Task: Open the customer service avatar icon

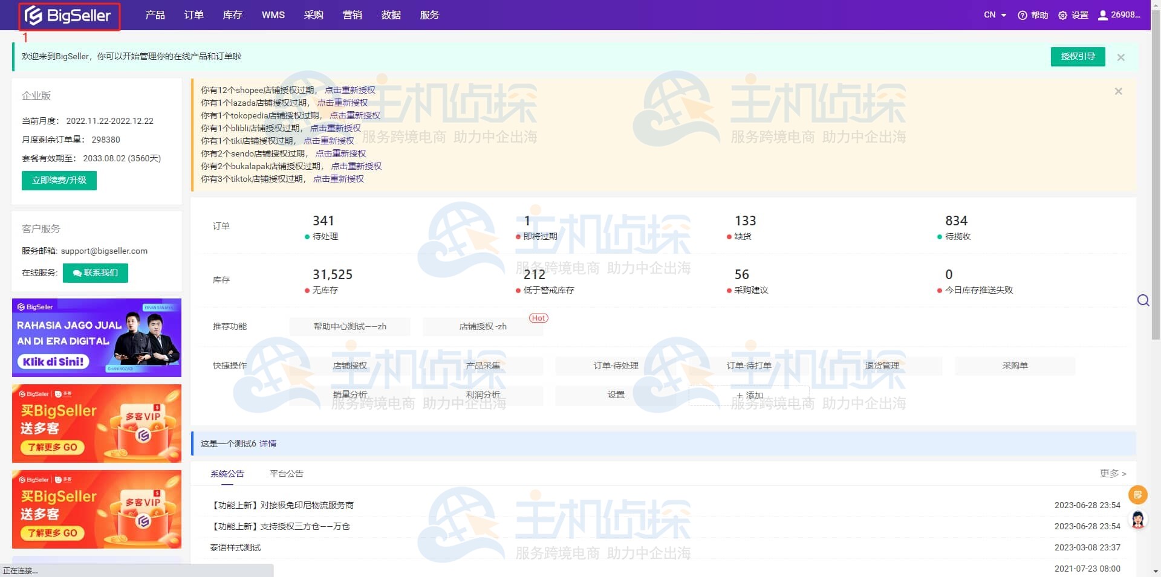Action: click(x=1138, y=518)
